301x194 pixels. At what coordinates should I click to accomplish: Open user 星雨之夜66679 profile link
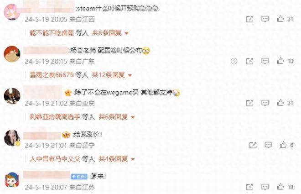pos(52,75)
